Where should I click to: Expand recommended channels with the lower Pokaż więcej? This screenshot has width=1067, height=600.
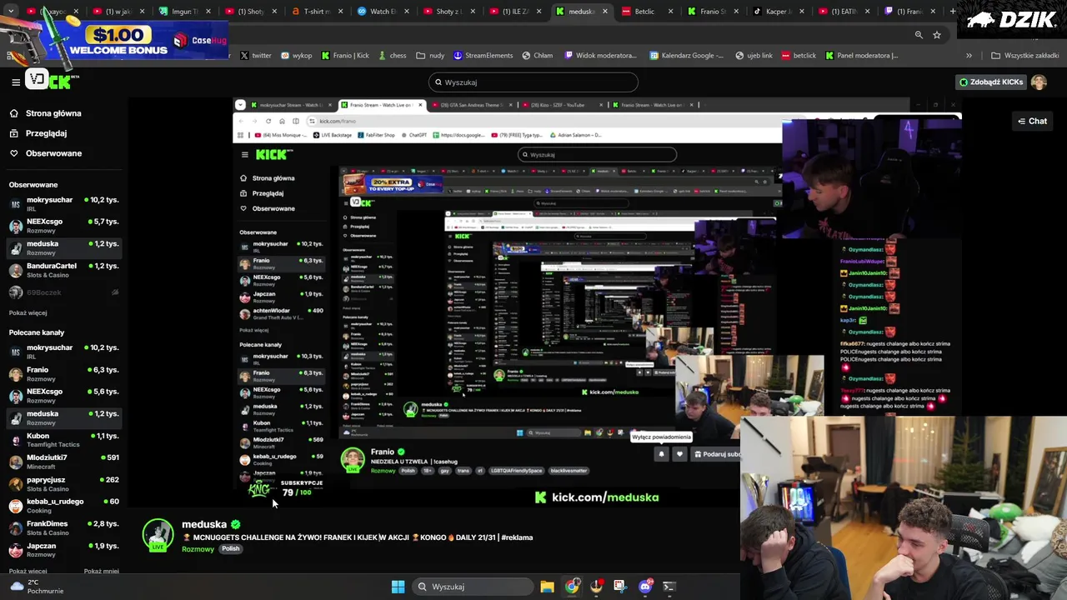[28, 571]
